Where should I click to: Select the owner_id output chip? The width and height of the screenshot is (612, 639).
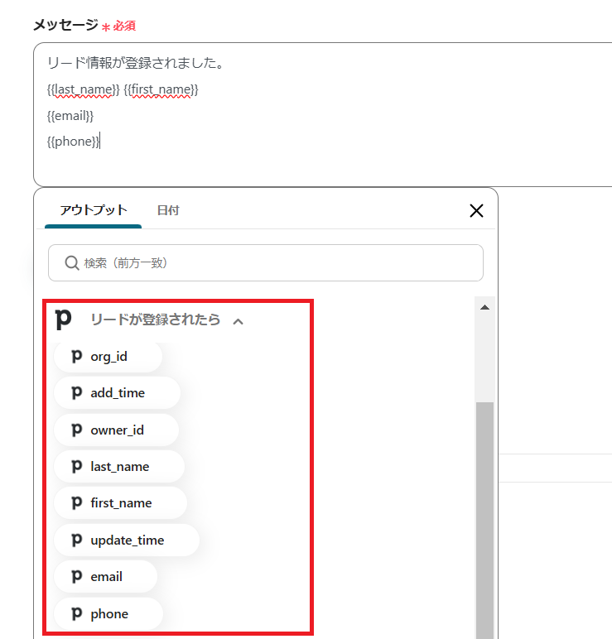point(117,430)
